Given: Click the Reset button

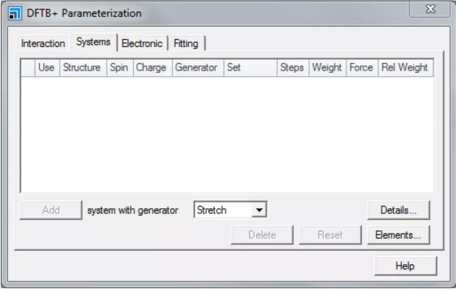Looking at the screenshot, I should pyautogui.click(x=330, y=235).
